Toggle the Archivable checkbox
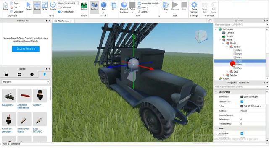This screenshot has width=269, height=151. pos(242,133)
